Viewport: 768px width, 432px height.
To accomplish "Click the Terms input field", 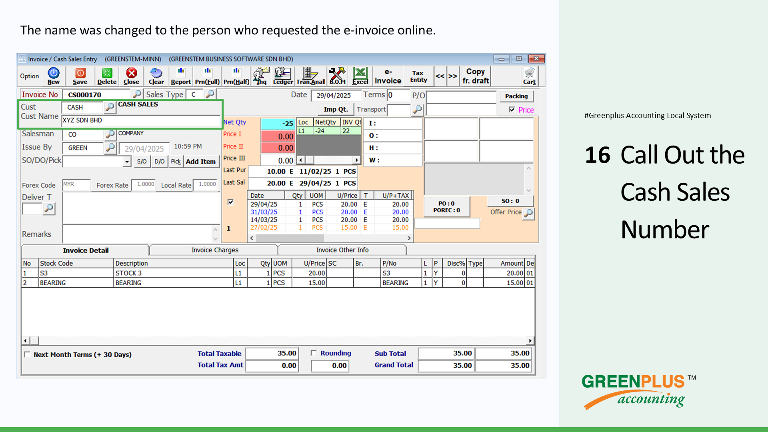I will [398, 95].
